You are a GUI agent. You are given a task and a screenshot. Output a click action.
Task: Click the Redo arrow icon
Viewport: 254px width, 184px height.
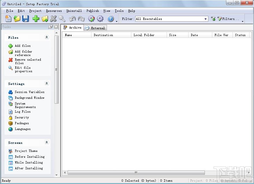tap(81, 18)
